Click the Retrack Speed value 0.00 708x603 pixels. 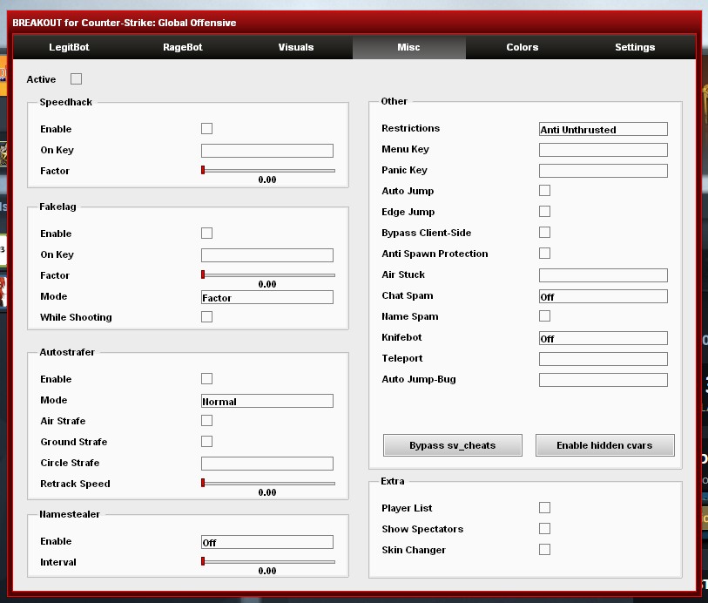pyautogui.click(x=267, y=492)
